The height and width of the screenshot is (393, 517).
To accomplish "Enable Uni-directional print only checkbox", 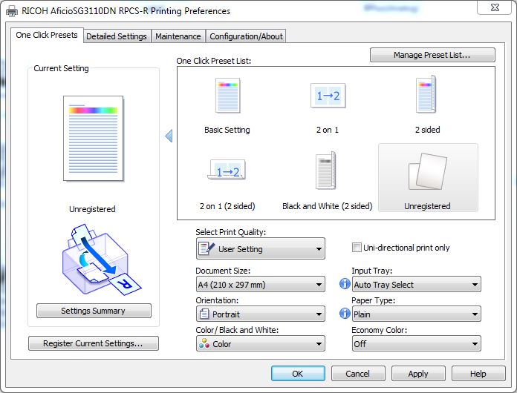I will point(357,248).
